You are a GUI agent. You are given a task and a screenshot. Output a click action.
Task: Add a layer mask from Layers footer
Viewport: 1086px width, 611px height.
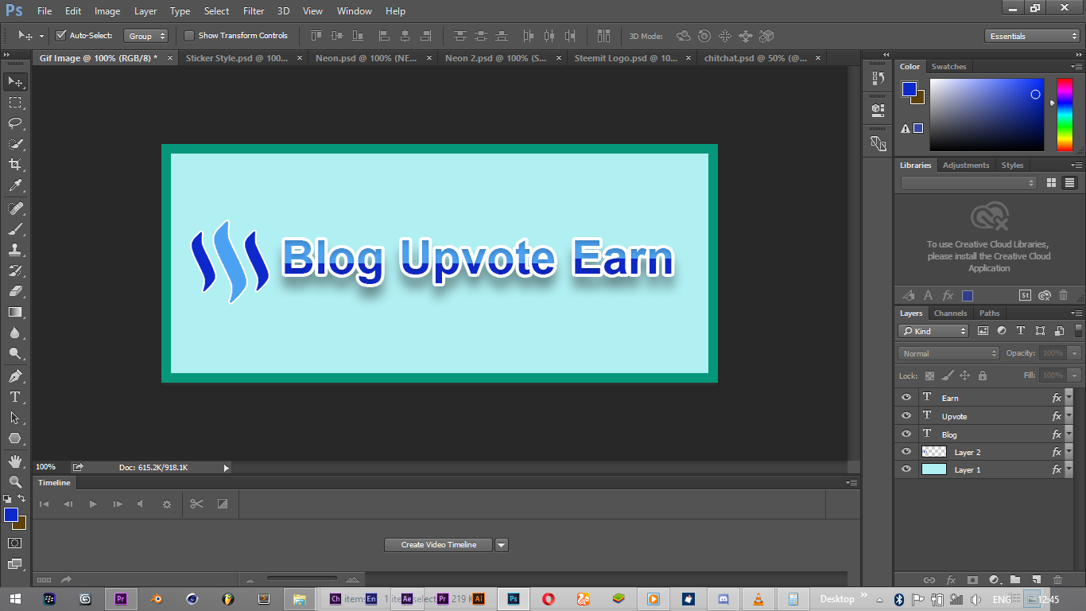(x=972, y=580)
